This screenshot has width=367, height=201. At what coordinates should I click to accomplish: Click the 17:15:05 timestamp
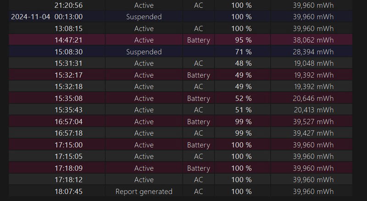[68, 156]
